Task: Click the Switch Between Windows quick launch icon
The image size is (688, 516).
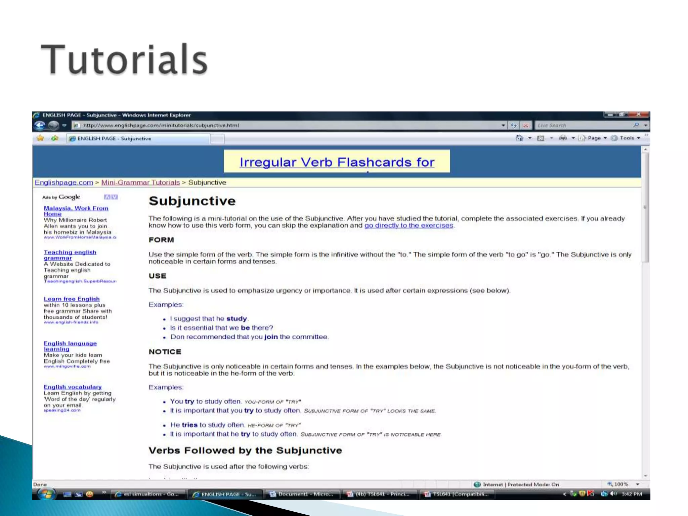Action: pos(78,494)
